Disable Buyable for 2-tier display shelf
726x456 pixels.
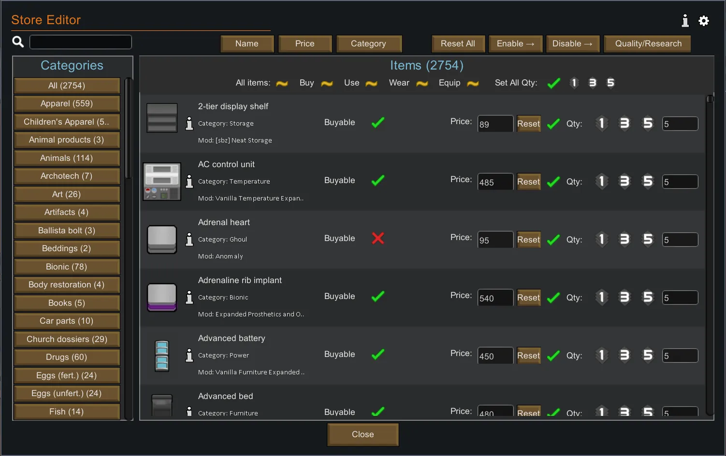pos(378,123)
